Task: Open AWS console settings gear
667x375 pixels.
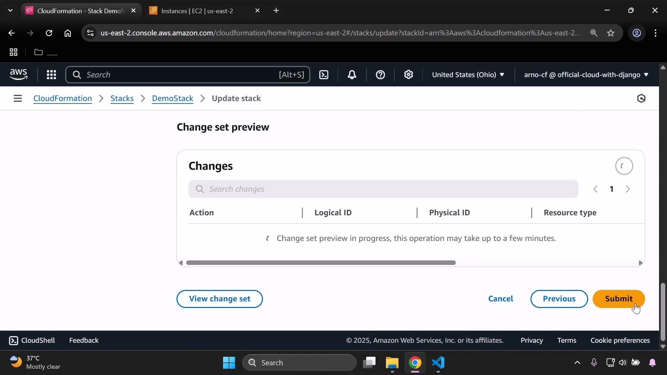Action: pyautogui.click(x=409, y=75)
